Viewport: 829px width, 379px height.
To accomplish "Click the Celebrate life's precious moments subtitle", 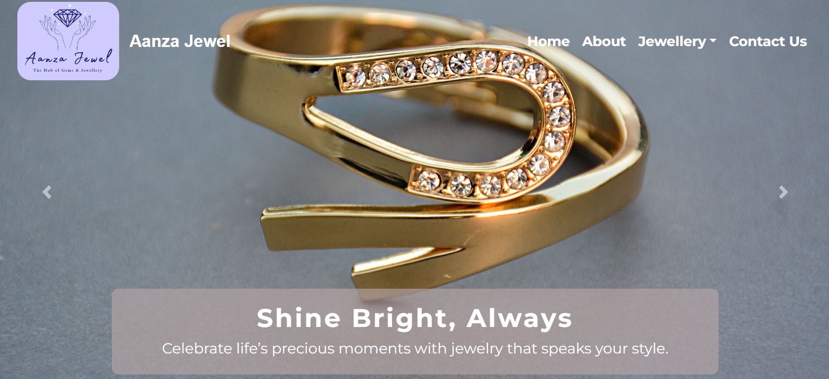I will 415,348.
